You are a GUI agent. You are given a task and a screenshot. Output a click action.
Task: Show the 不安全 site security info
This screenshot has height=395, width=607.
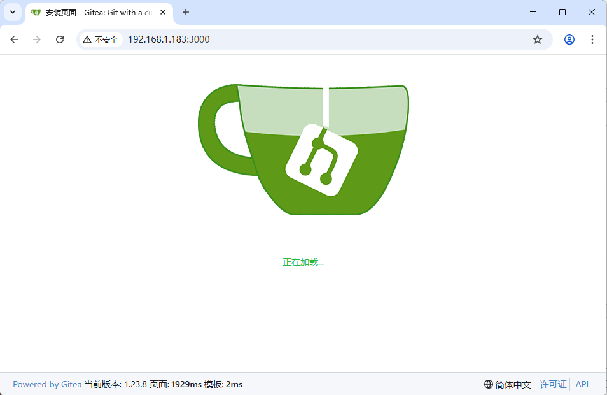coord(101,39)
